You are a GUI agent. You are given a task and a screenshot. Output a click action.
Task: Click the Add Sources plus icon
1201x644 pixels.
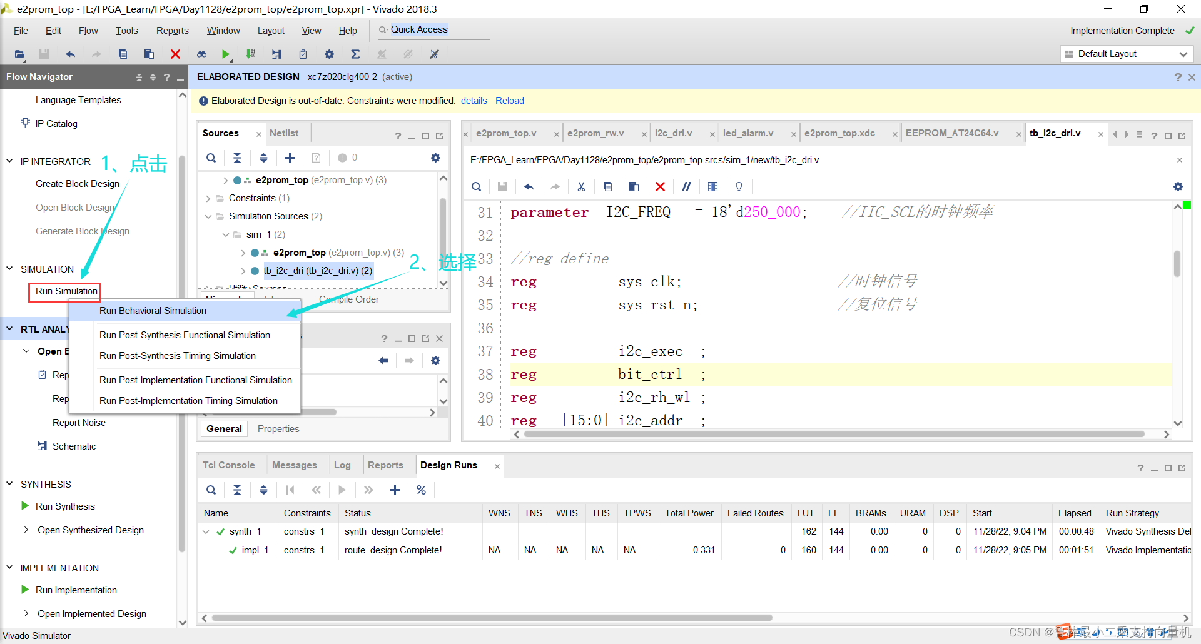(x=290, y=158)
